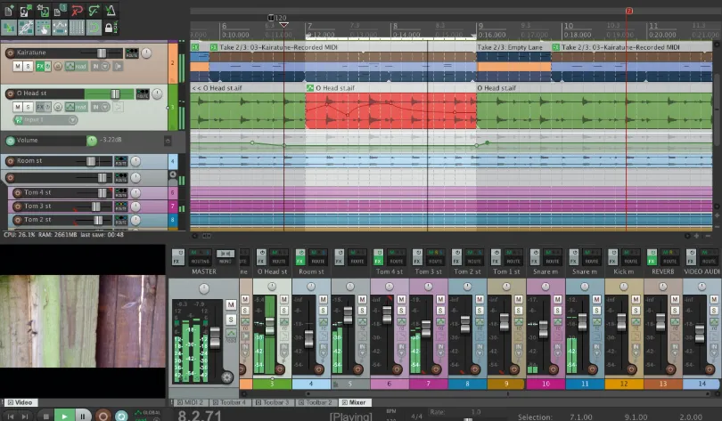Toggle the Ripple Editing toolbar icon

click(x=43, y=28)
